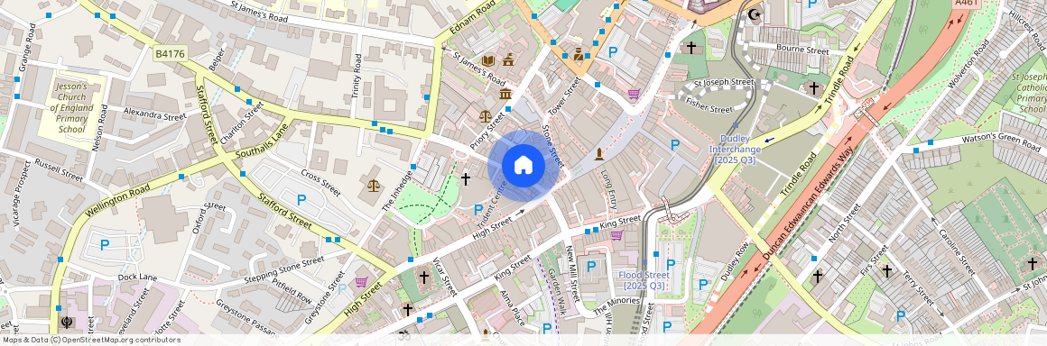1047x346 pixels.
Task: Click the mosque crescent icon
Action: 755,14
